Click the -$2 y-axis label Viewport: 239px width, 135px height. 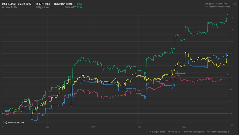pos(231,125)
